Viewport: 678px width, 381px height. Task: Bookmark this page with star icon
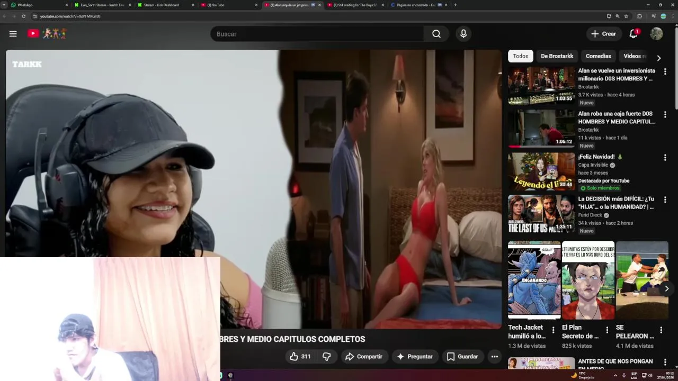[626, 16]
